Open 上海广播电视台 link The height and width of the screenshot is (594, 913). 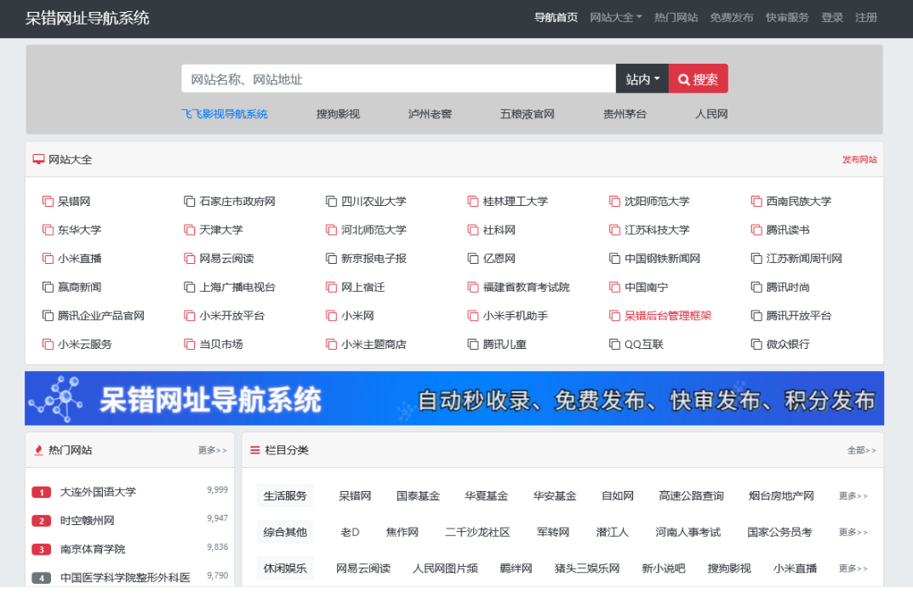tap(237, 287)
